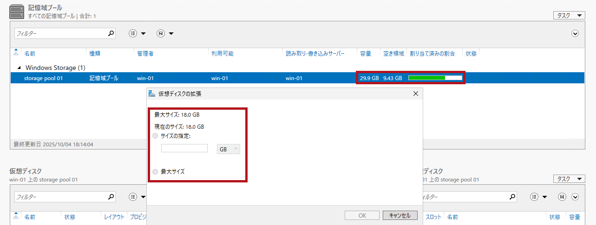This screenshot has height=225, width=596.
Task: Click save query icon in storage pool panel
Action: tap(161, 33)
